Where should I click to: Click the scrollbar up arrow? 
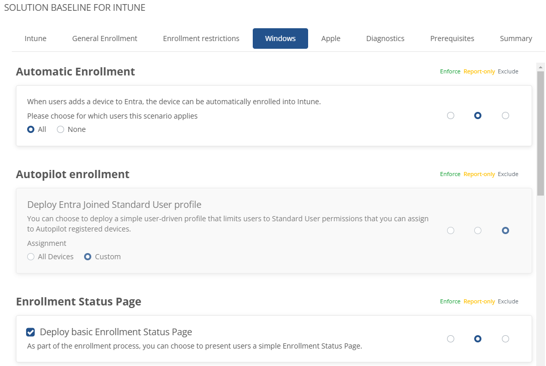click(x=540, y=67)
